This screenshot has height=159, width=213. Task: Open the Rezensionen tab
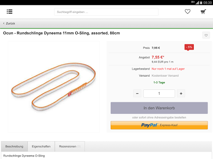point(70,147)
